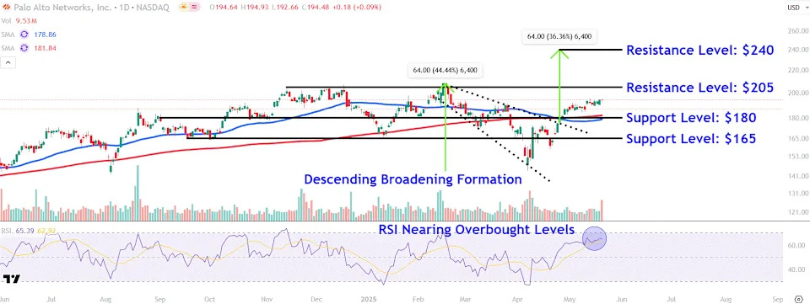Select the RSI Nearing Overbought Levels text
This screenshot has width=810, height=304.
click(x=476, y=229)
